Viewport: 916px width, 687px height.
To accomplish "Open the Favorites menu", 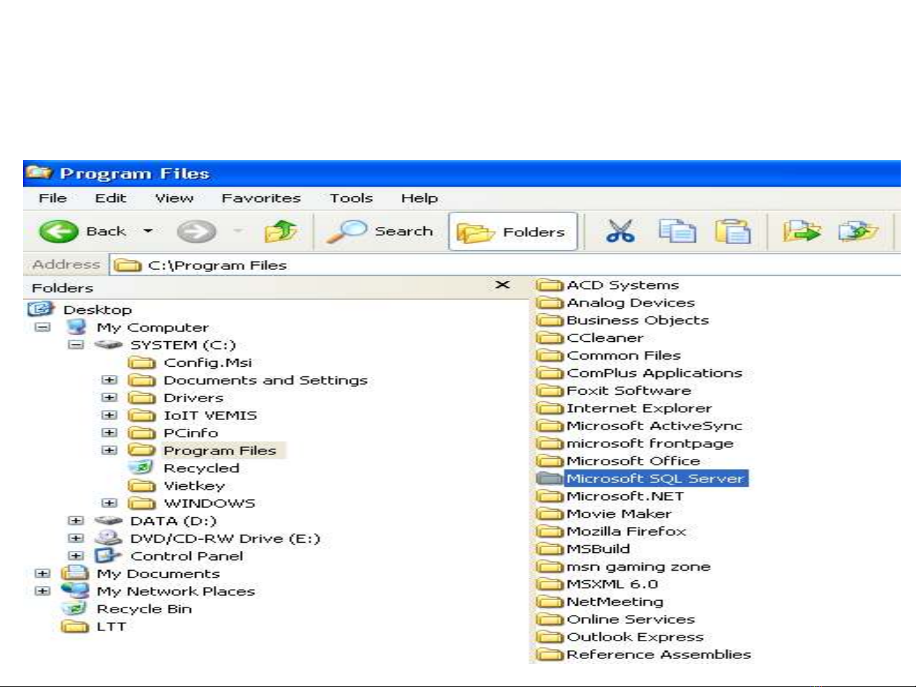I will [261, 198].
